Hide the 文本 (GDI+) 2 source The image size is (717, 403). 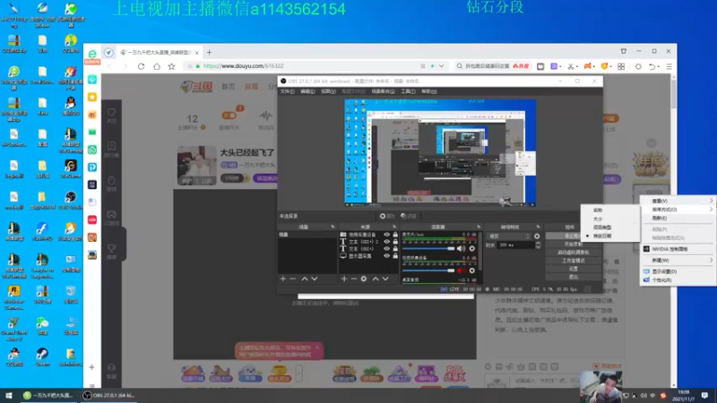[387, 242]
